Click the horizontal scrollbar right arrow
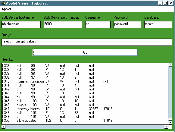This screenshot has width=175, height=132. pyautogui.click(x=166, y=127)
